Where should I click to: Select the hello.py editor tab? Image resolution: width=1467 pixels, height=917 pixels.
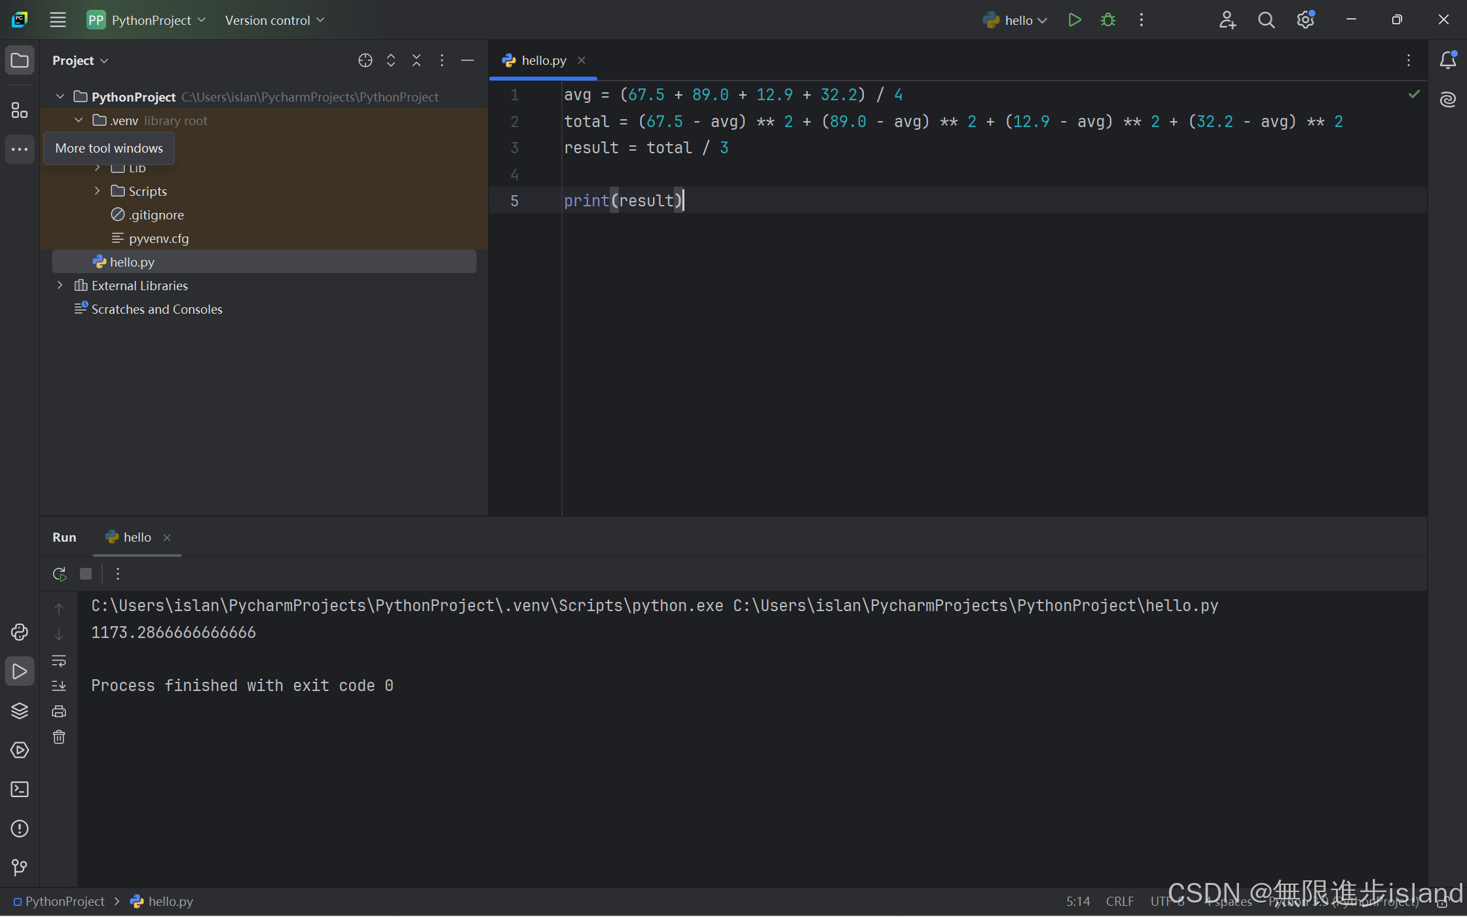pos(543,60)
